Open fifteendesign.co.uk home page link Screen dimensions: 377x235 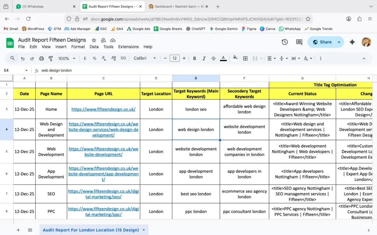103,109
